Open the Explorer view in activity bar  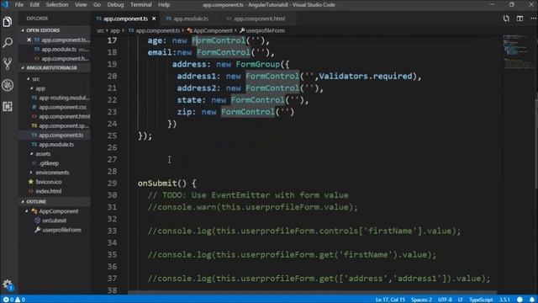pyautogui.click(x=8, y=22)
